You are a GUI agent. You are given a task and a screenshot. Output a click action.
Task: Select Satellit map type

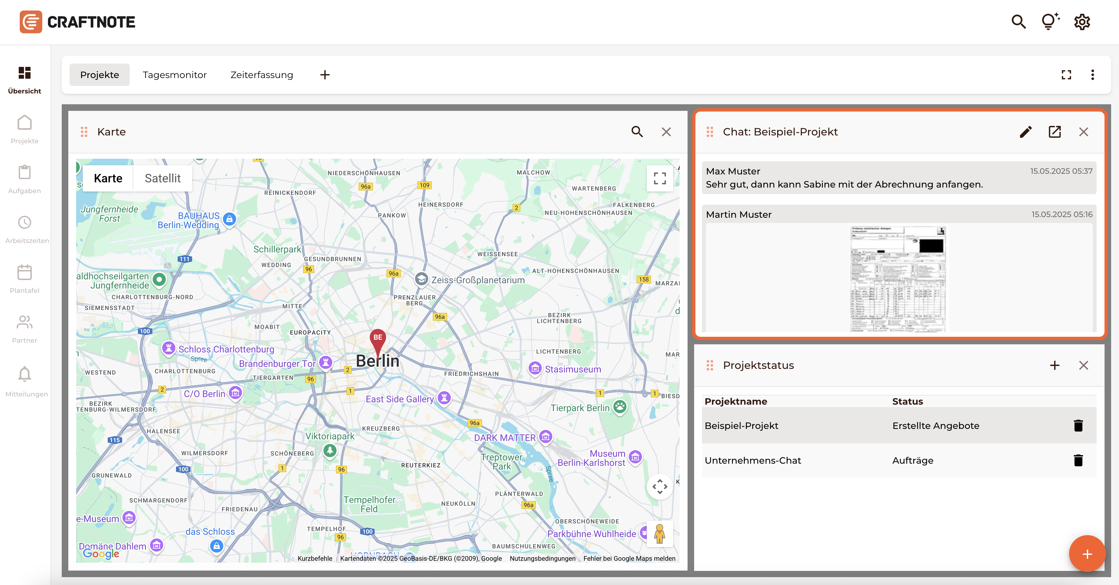(x=163, y=178)
